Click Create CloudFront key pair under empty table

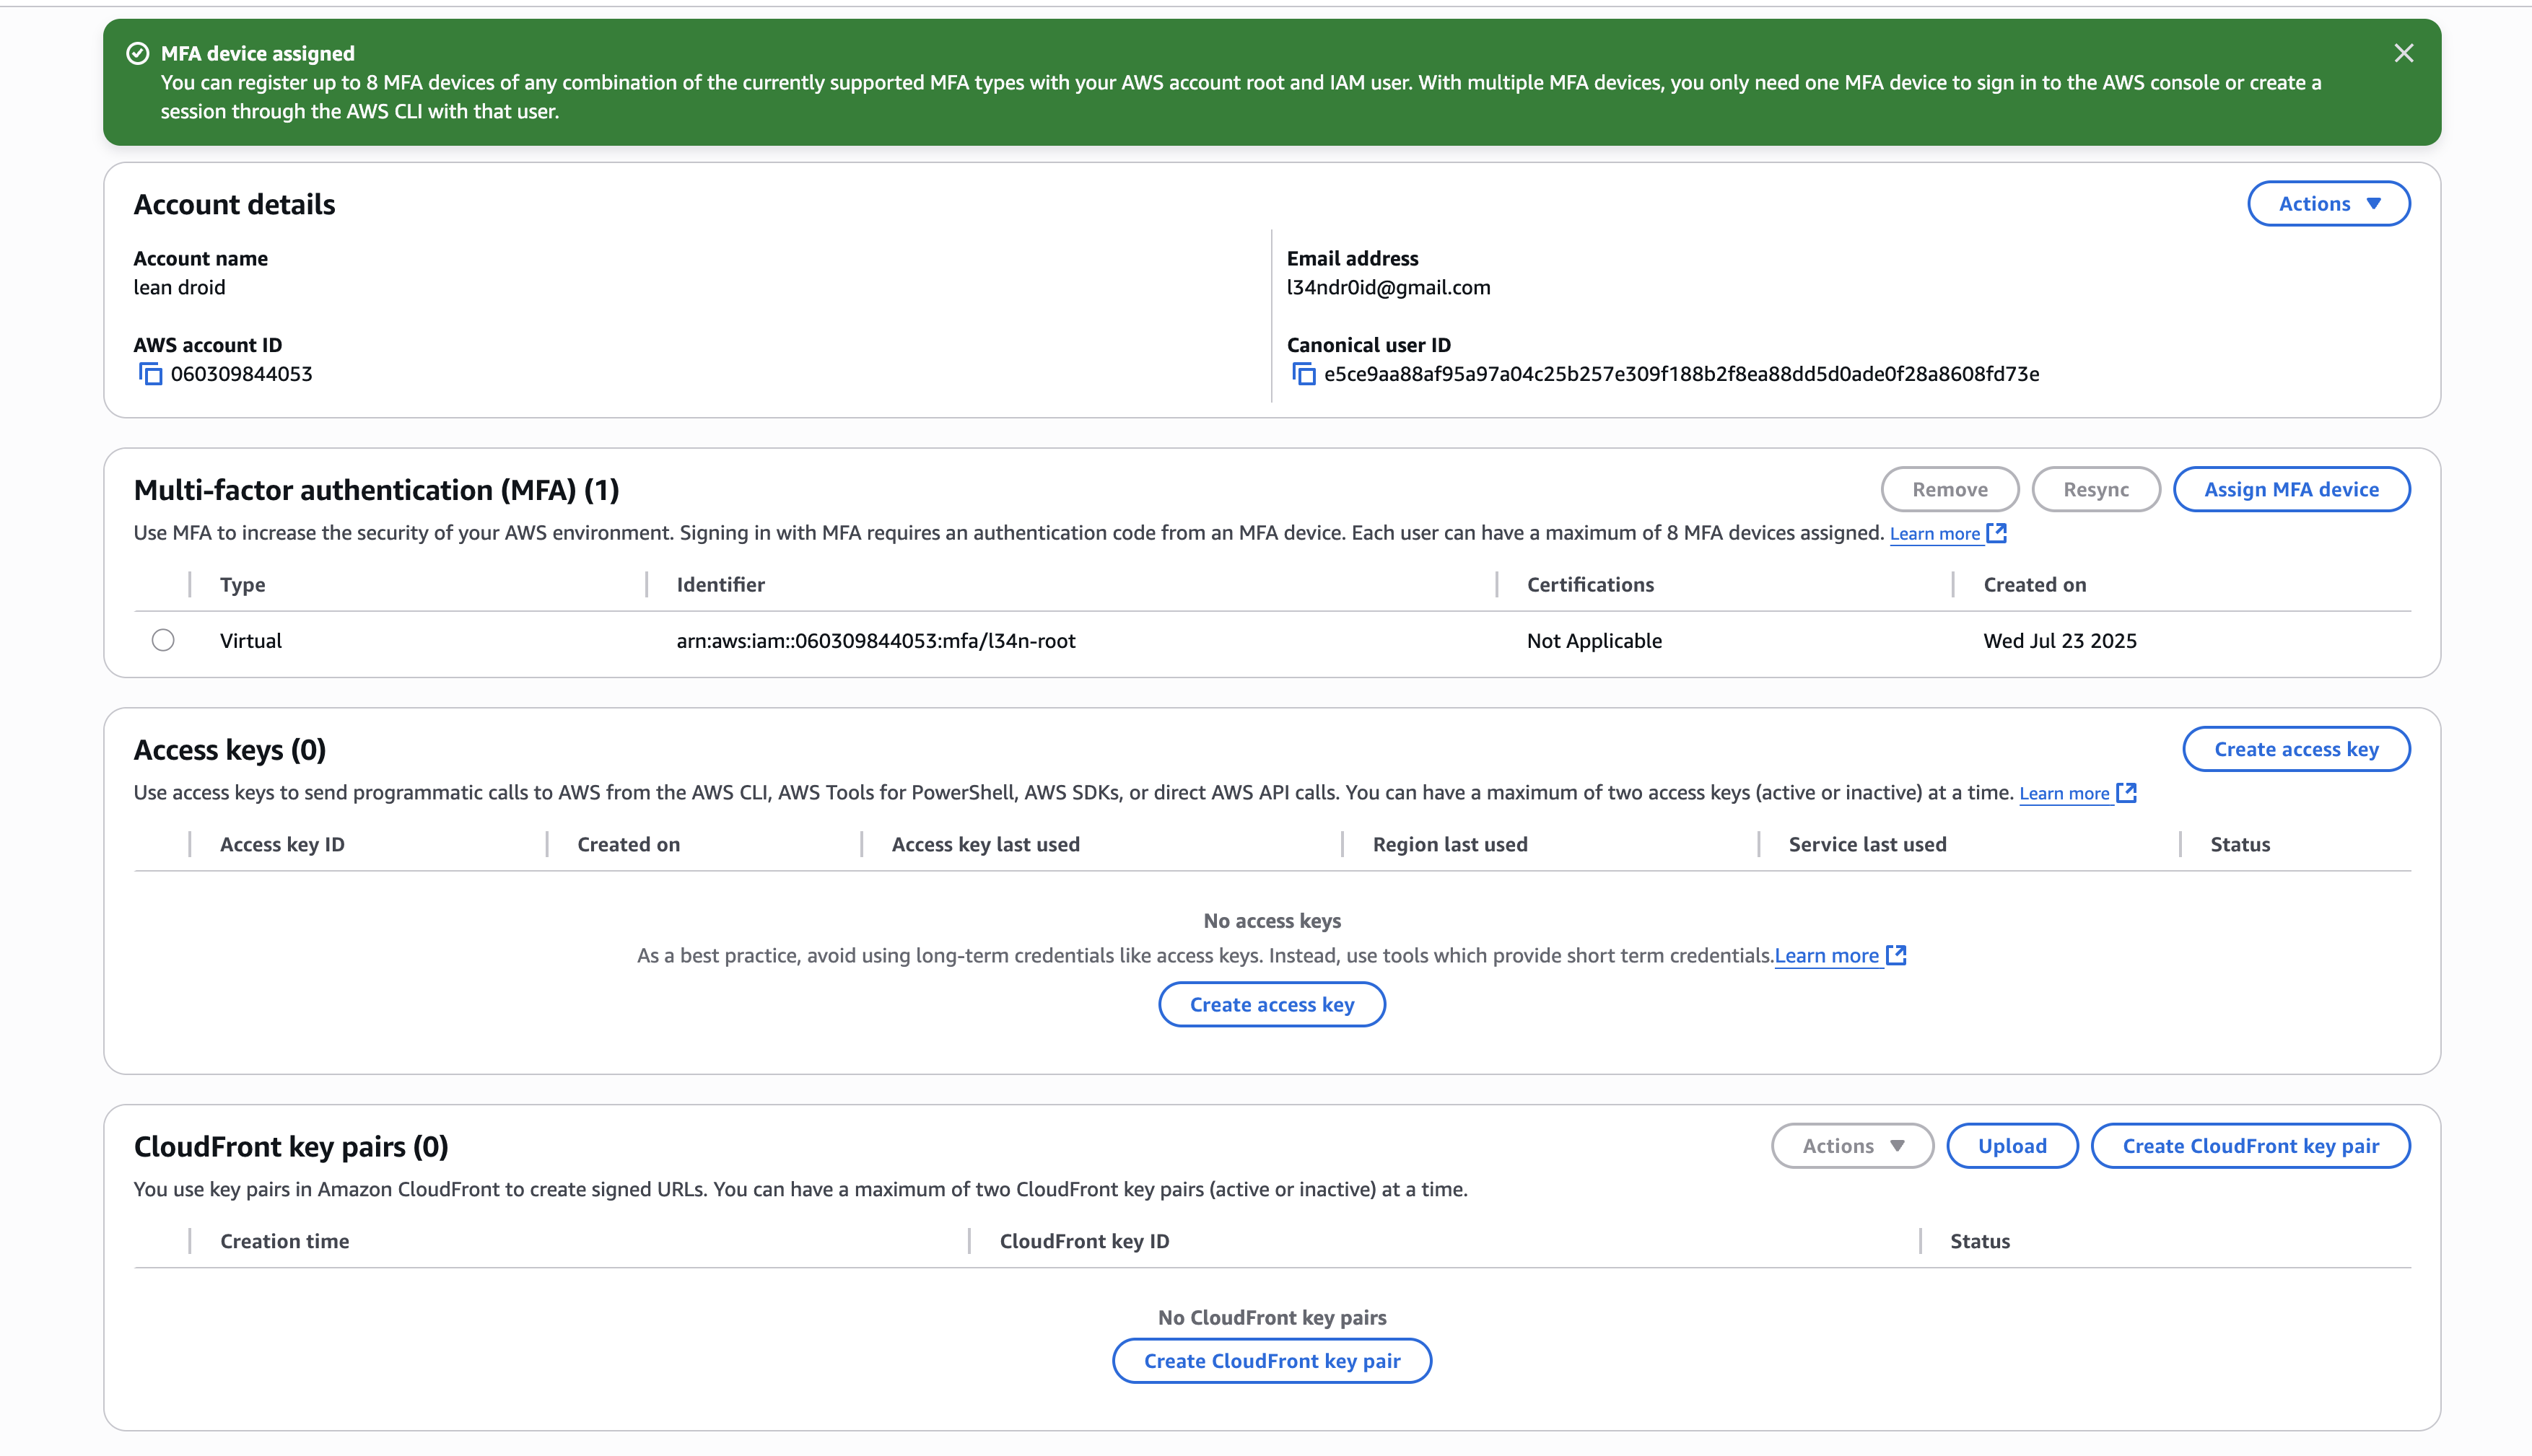(x=1272, y=1361)
